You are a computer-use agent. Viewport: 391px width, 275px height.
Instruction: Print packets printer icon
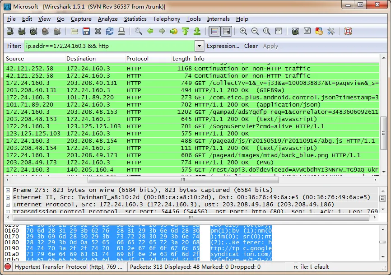(x=121, y=31)
